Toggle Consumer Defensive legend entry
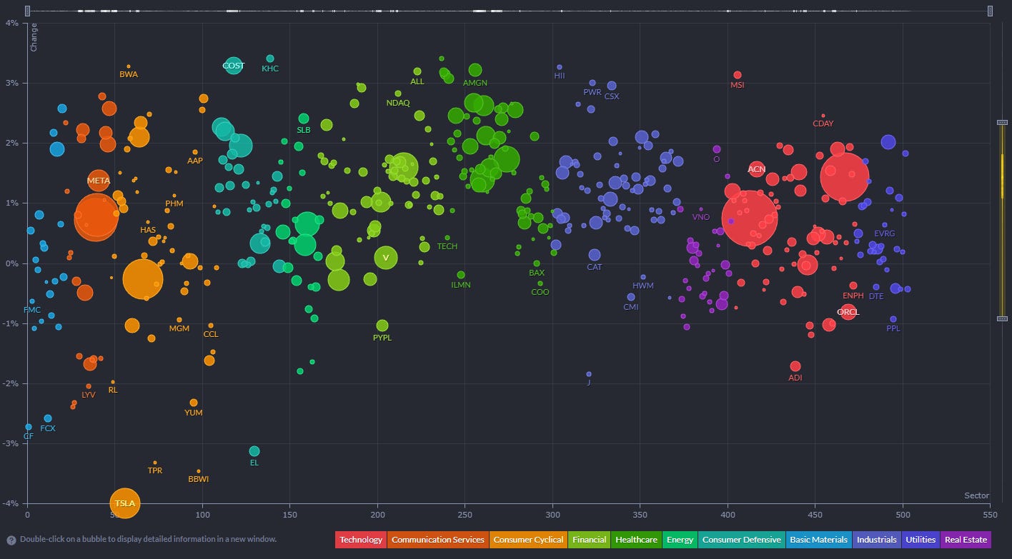 tap(741, 540)
